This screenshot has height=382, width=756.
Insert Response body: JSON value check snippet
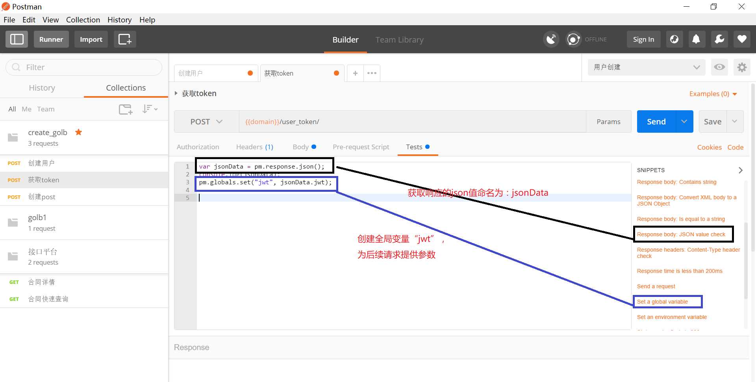681,234
